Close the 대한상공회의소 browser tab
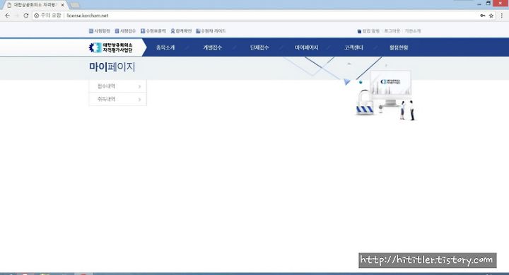This screenshot has height=275, width=509. [x=63, y=5]
